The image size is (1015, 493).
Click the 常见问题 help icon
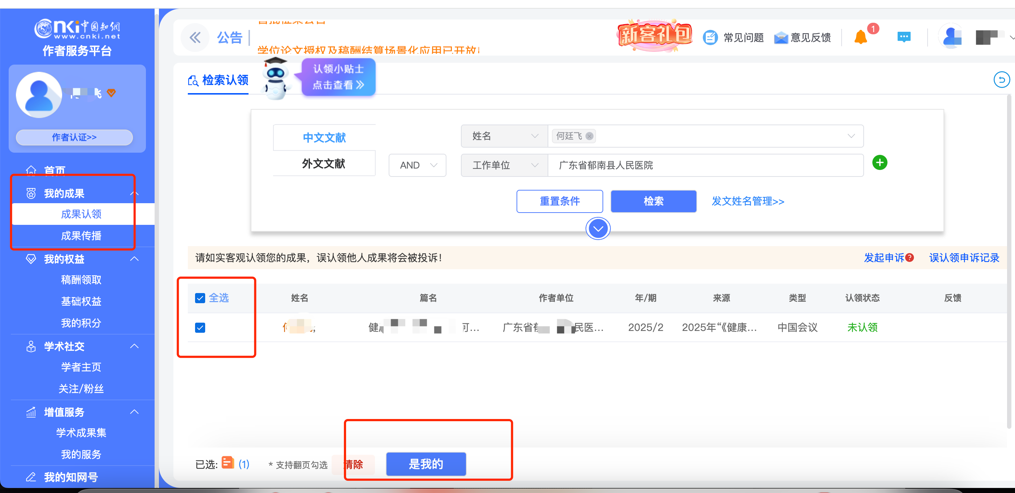[710, 37]
